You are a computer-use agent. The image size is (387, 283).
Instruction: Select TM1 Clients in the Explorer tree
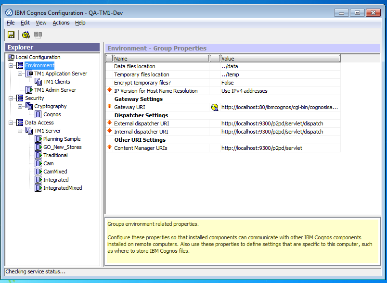click(x=56, y=82)
